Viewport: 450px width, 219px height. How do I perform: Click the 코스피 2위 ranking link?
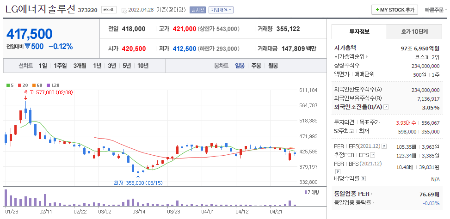tap(428, 57)
